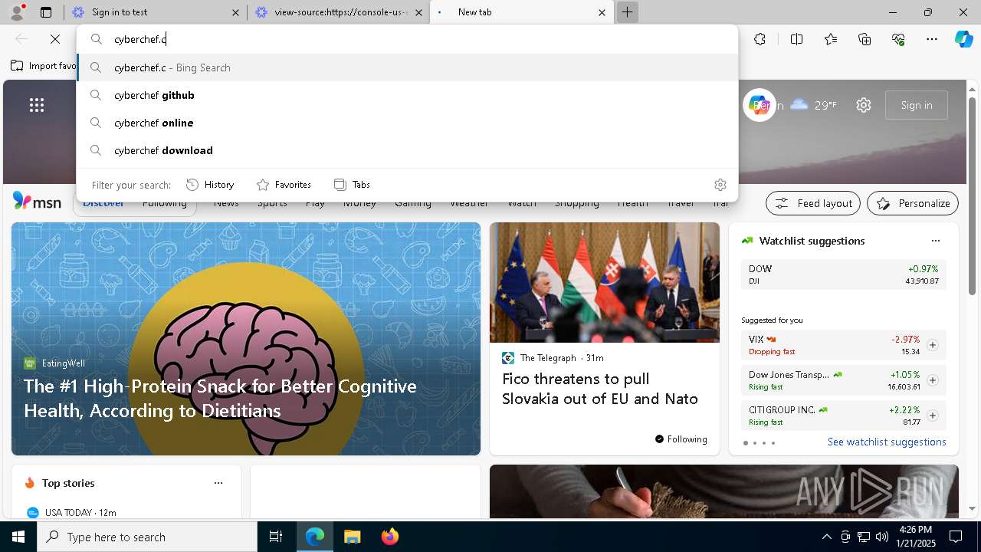The height and width of the screenshot is (552, 981).
Task: Open a new tab with plus button
Action: click(x=627, y=12)
